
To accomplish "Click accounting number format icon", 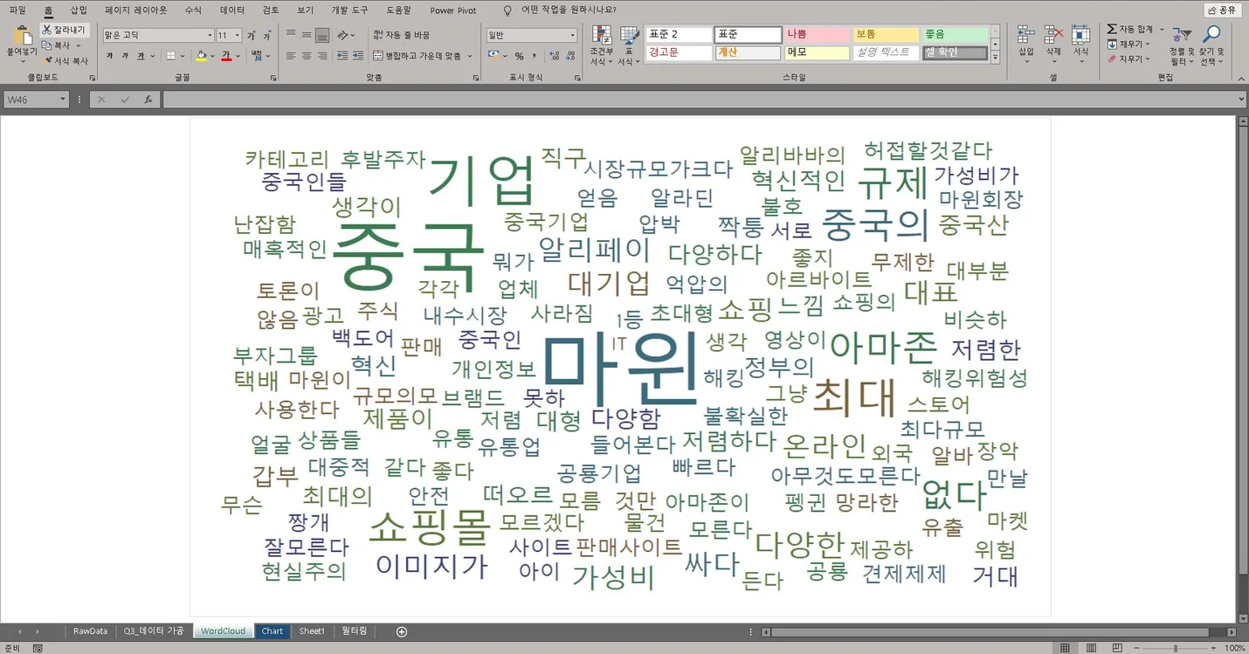I will pos(493,56).
